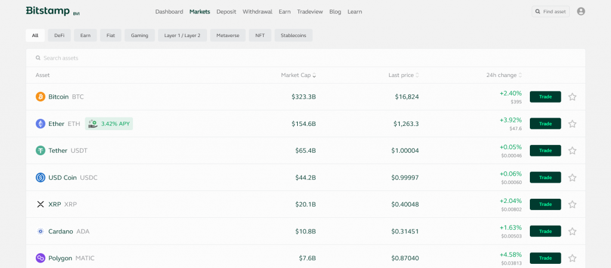Viewport: 611px width, 268px height.
Task: Open the Dashboard nav item
Action: point(169,12)
